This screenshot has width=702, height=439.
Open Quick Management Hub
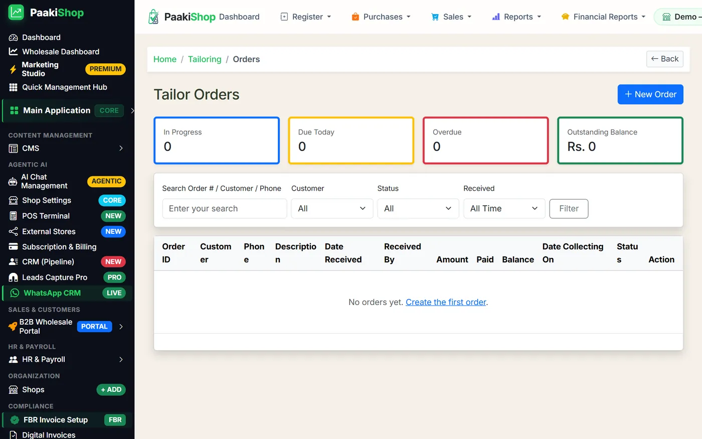click(65, 87)
